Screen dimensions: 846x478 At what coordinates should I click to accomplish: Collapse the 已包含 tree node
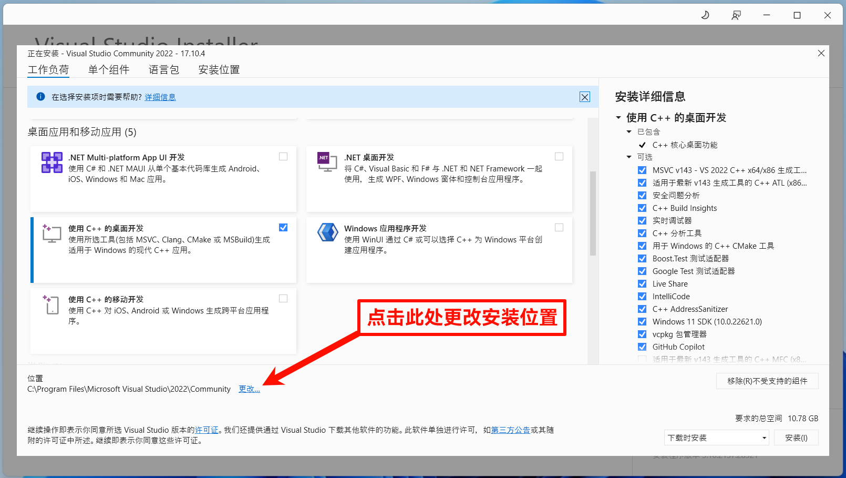pos(629,132)
